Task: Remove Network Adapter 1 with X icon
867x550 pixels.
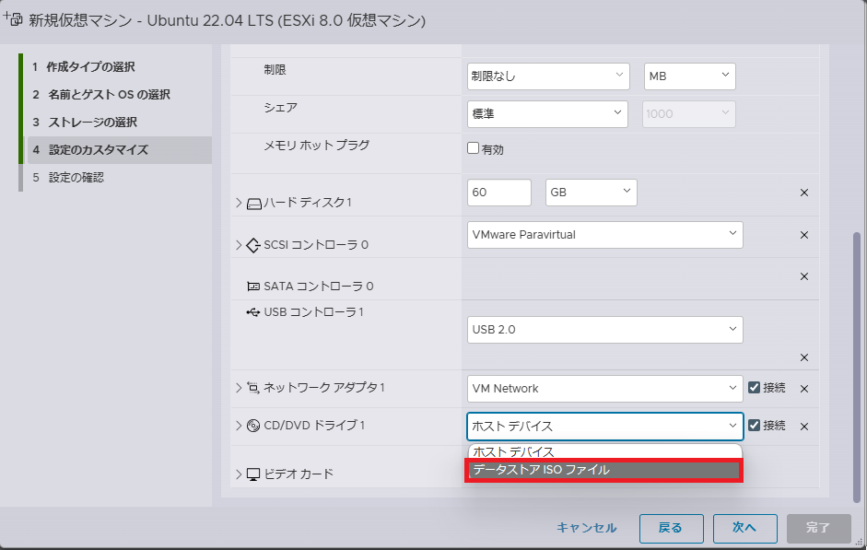Action: (x=803, y=389)
